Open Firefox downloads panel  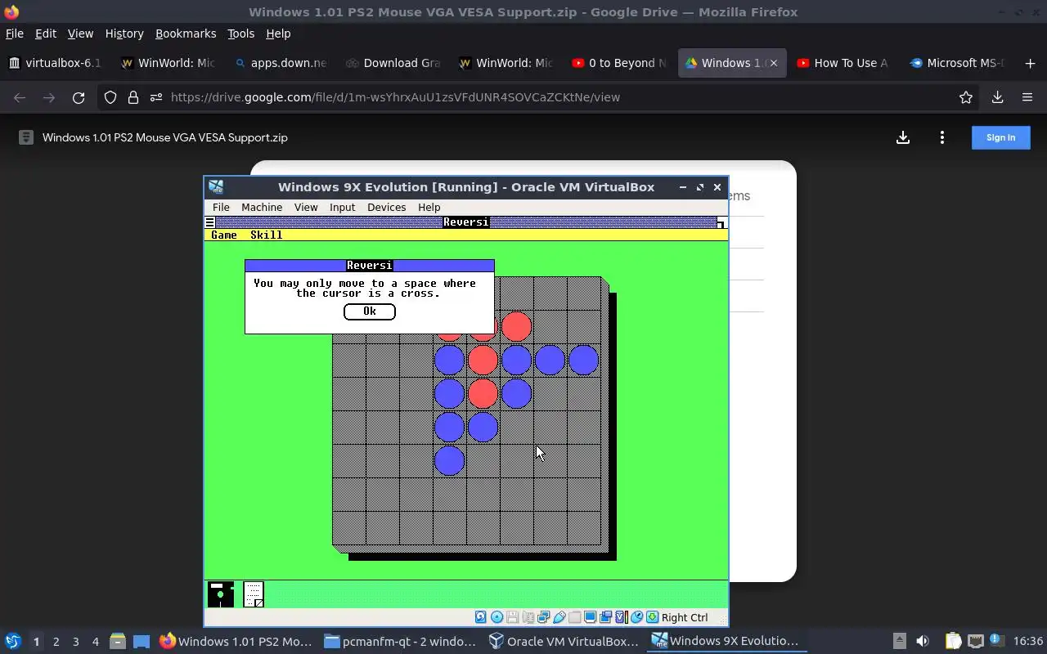(997, 97)
